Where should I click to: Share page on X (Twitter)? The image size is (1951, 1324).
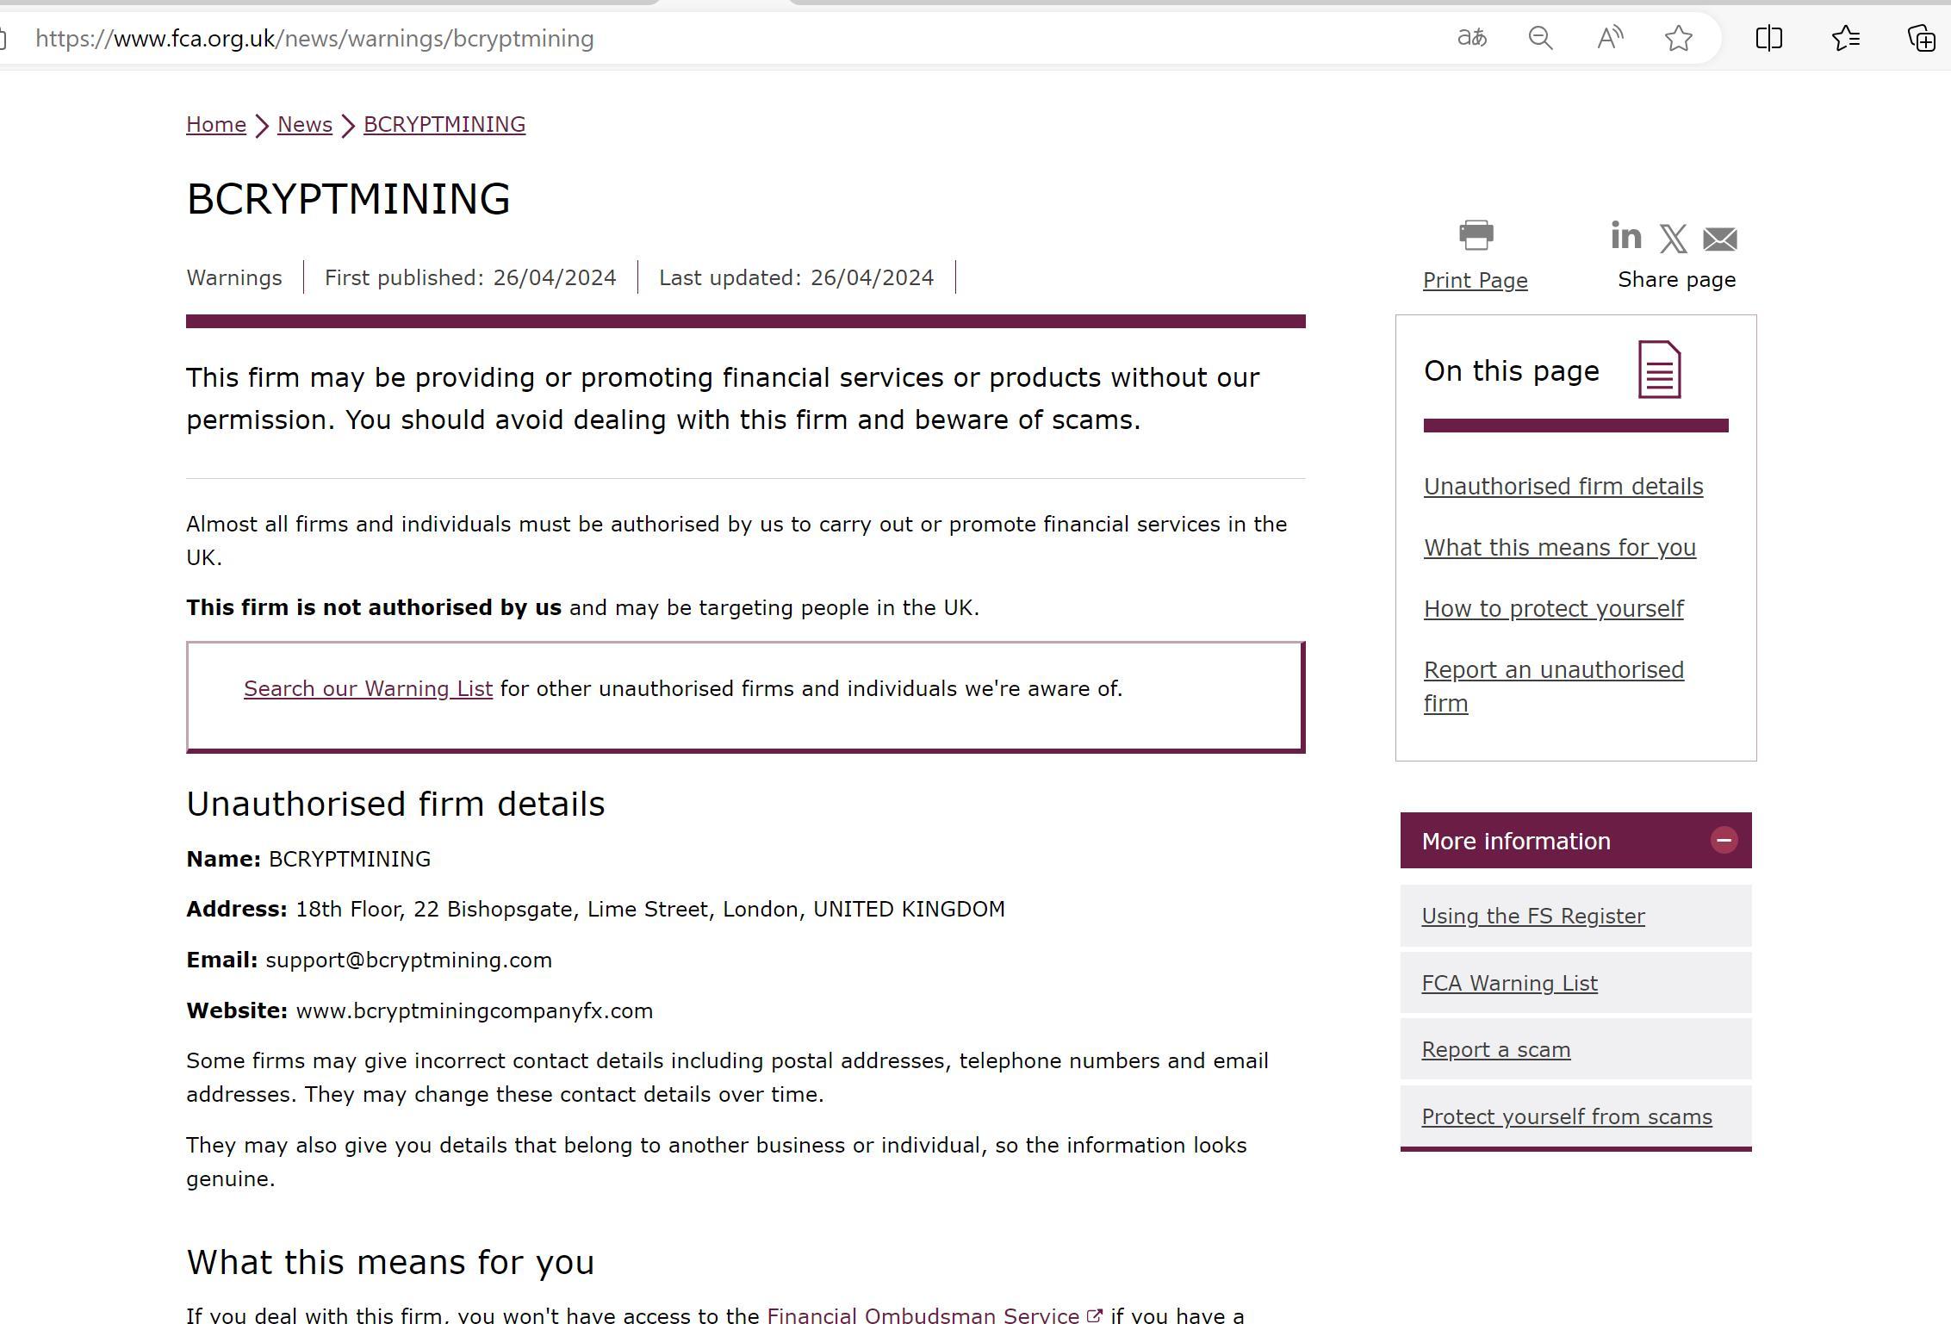click(1673, 239)
